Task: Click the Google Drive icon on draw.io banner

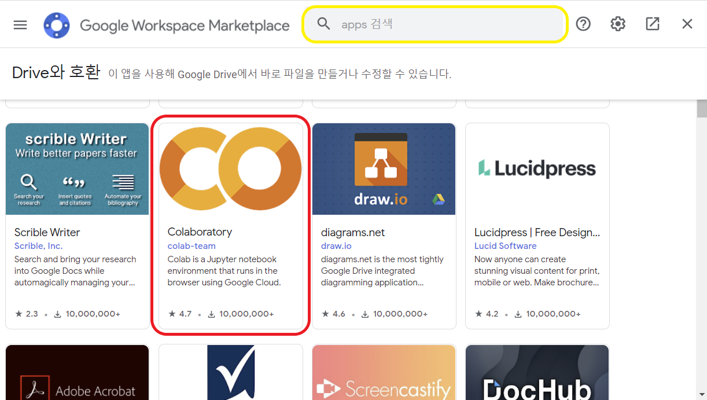Action: [439, 200]
